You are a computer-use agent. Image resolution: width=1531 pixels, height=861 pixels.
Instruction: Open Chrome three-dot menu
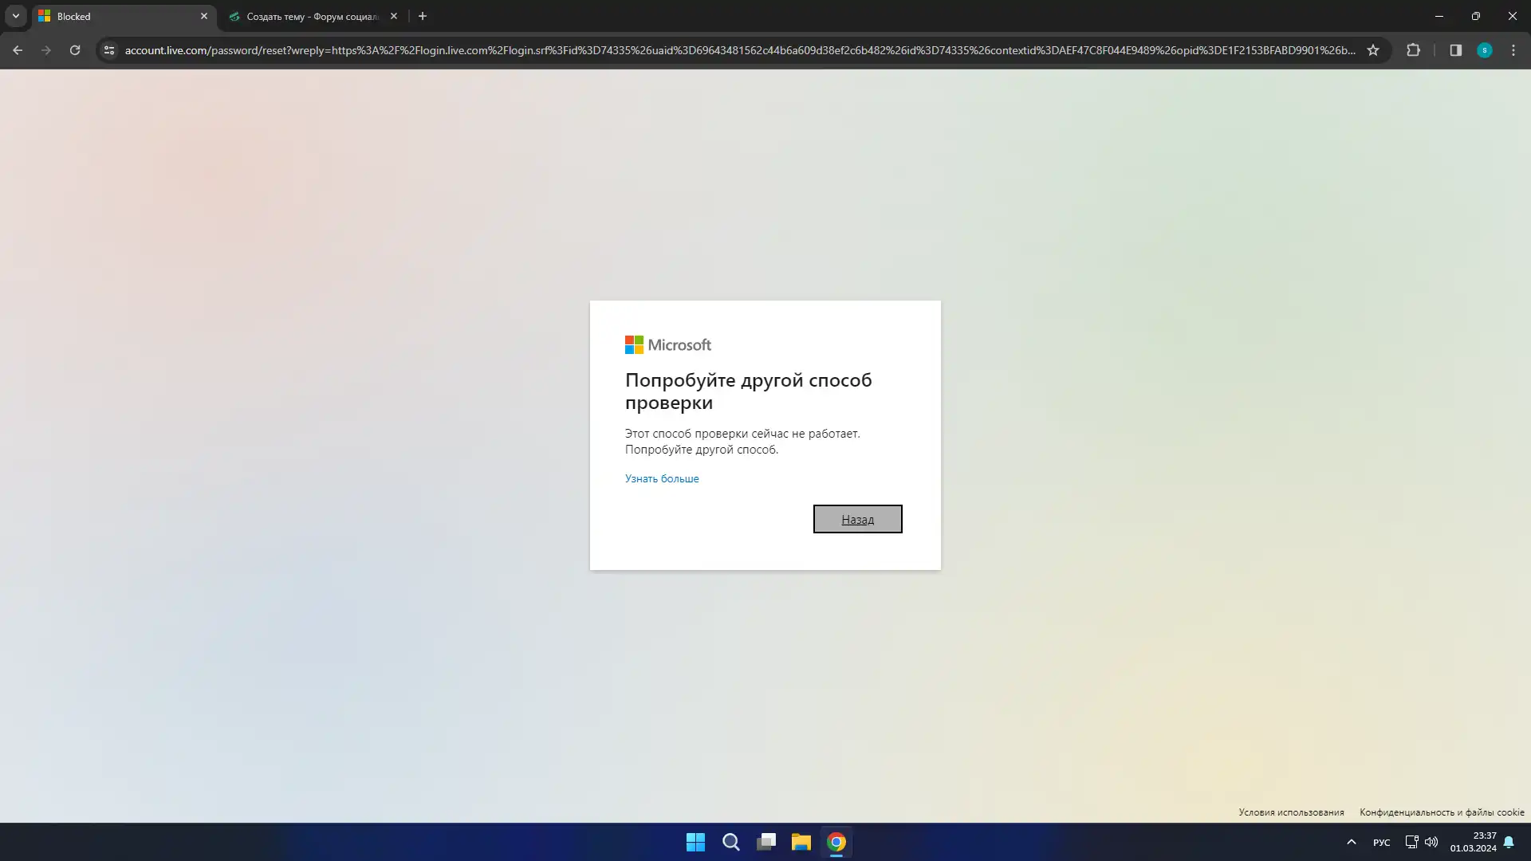pos(1513,50)
